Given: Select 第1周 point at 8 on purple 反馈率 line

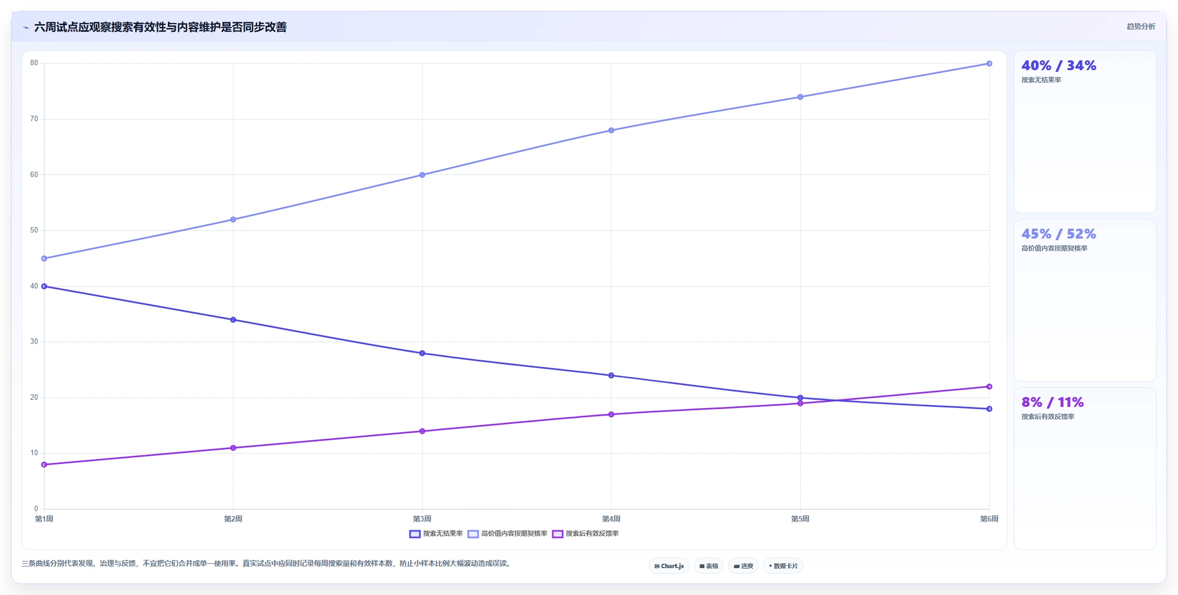Looking at the screenshot, I should pyautogui.click(x=44, y=464).
